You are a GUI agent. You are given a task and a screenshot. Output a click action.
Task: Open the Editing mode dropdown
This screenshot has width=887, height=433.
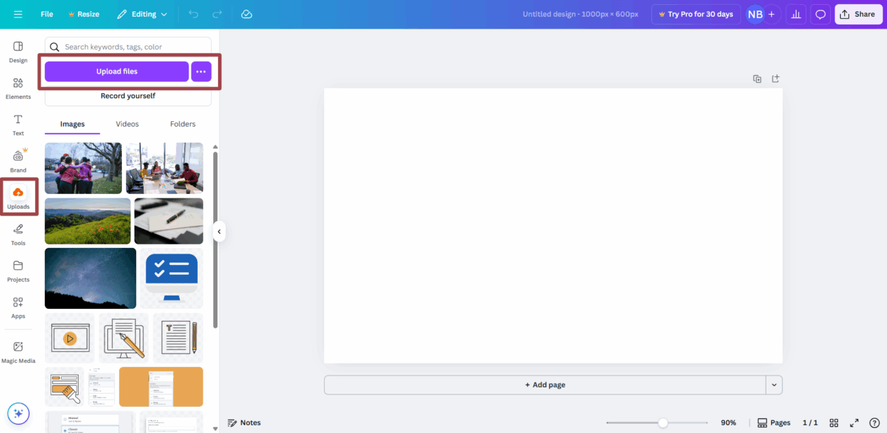point(142,14)
